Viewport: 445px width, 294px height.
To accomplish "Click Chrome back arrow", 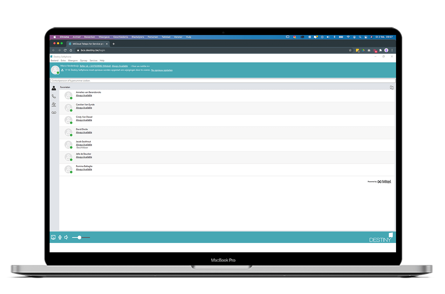I will click(53, 50).
